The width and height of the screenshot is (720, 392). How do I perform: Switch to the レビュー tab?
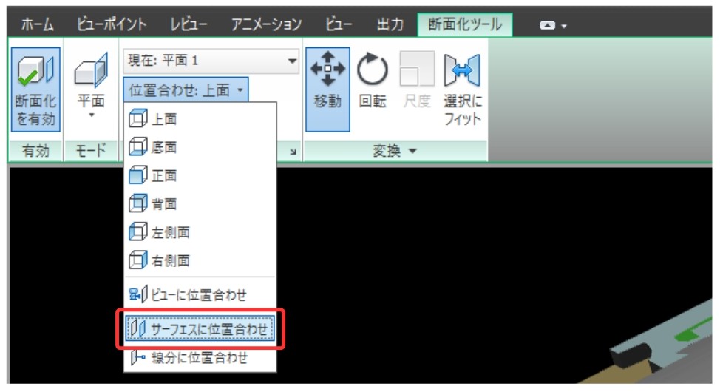point(189,24)
